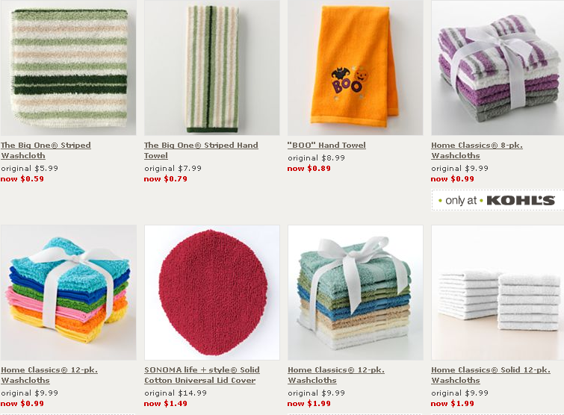View the red lid cover image
Screen dimensions: 564x415
[x=212, y=293]
